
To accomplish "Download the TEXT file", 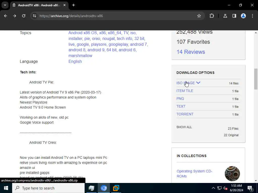I will (x=181, y=106).
